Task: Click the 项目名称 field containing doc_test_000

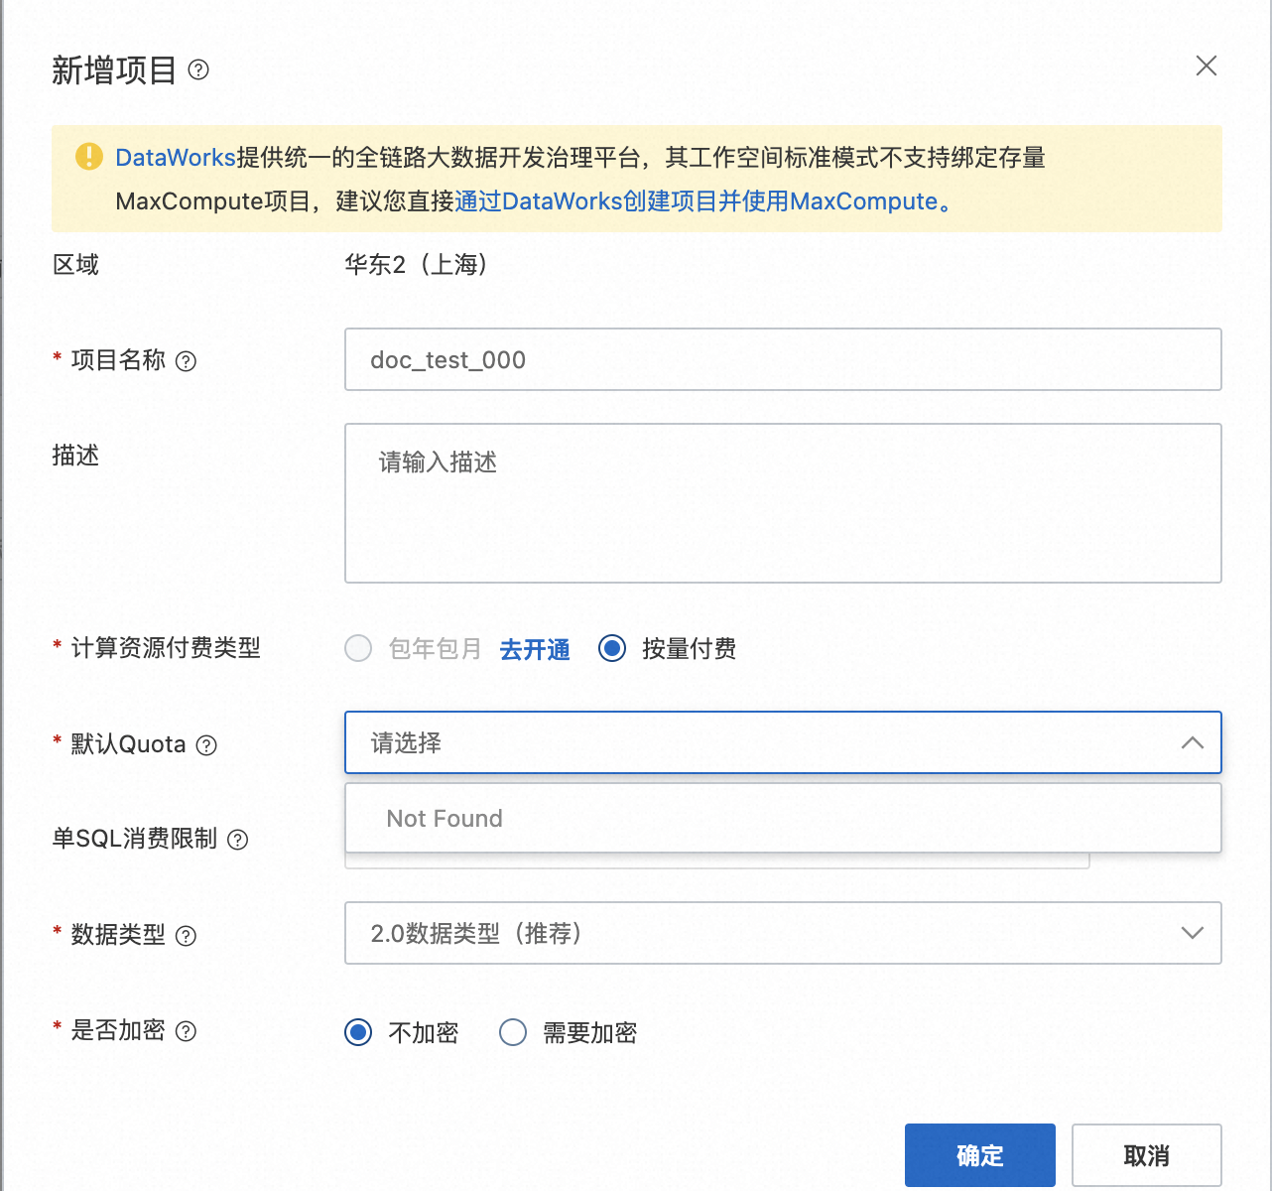Action: 783,359
